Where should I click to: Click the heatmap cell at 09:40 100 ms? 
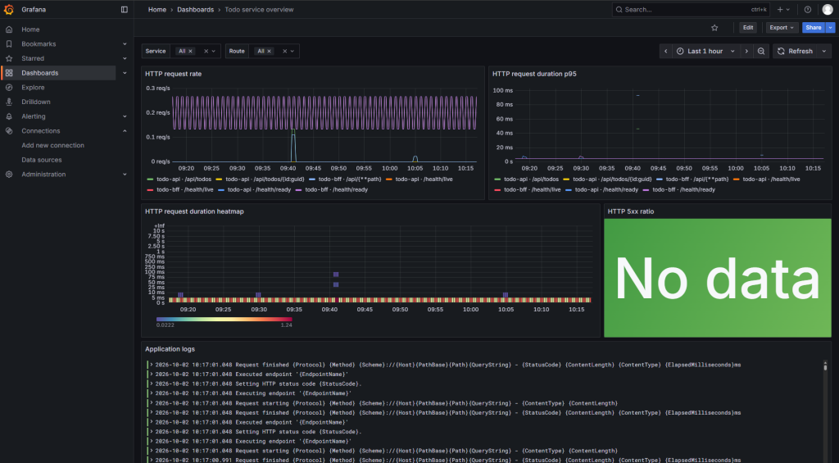pyautogui.click(x=336, y=275)
